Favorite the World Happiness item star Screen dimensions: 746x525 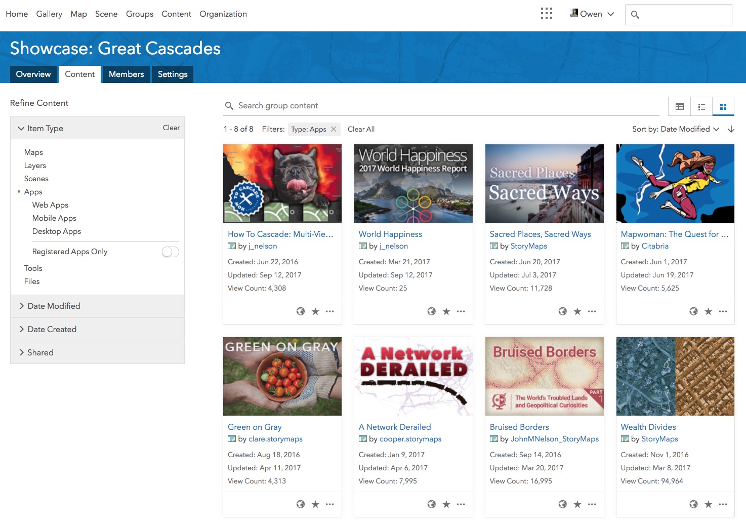click(446, 311)
